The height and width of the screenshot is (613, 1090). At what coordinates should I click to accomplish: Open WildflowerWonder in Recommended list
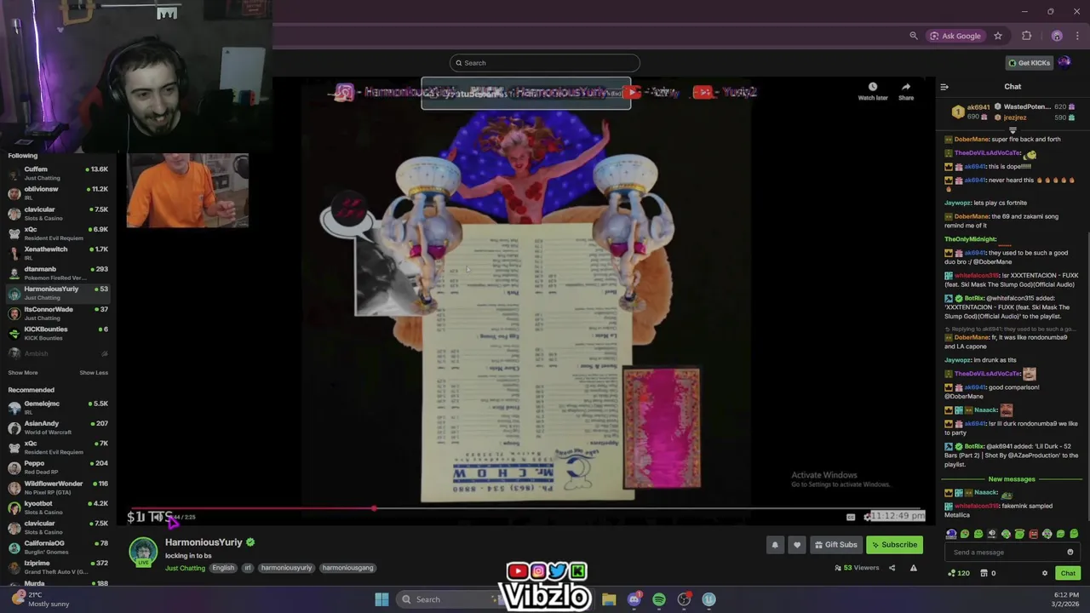[x=58, y=487]
